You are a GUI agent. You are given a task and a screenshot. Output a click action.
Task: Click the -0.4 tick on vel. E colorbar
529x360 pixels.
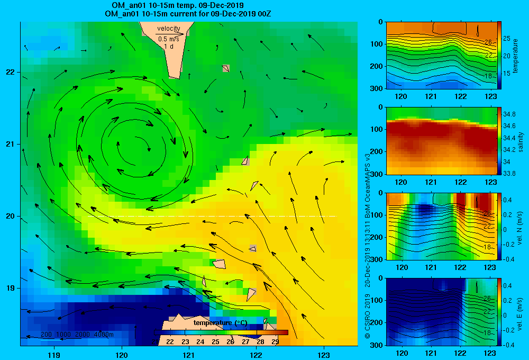pyautogui.click(x=509, y=345)
